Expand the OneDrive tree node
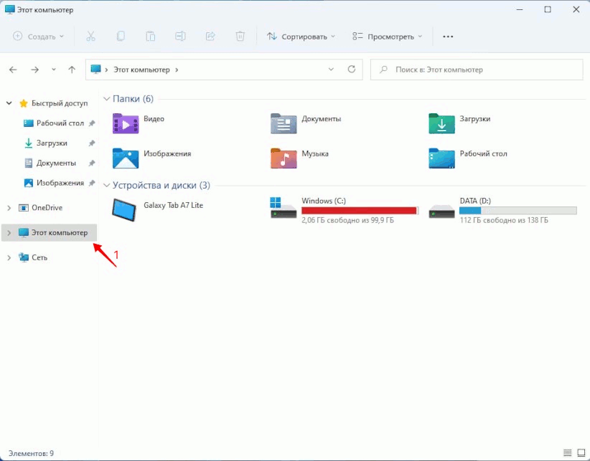Viewport: 590px width, 461px height. pos(9,208)
